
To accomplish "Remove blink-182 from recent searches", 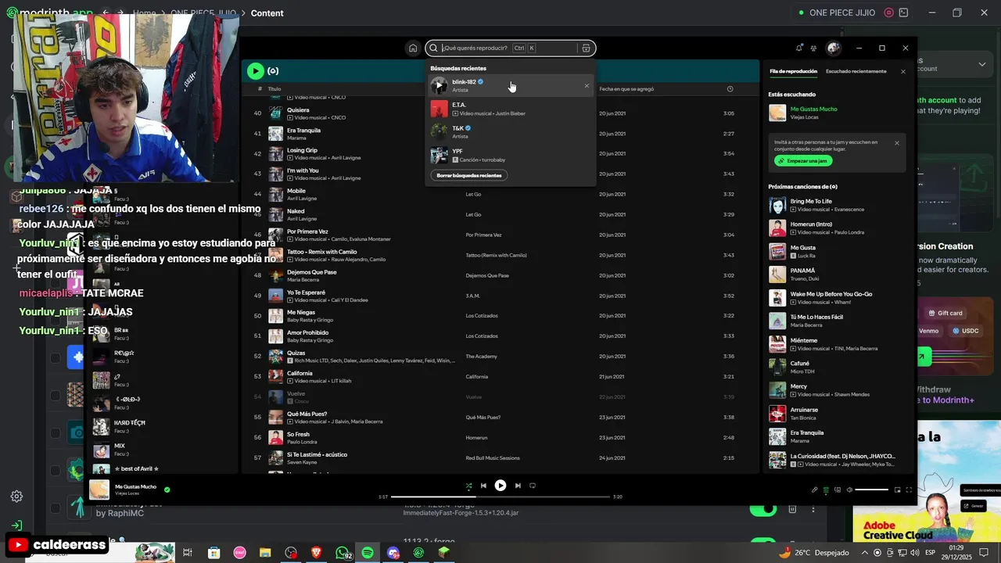I will tap(587, 86).
